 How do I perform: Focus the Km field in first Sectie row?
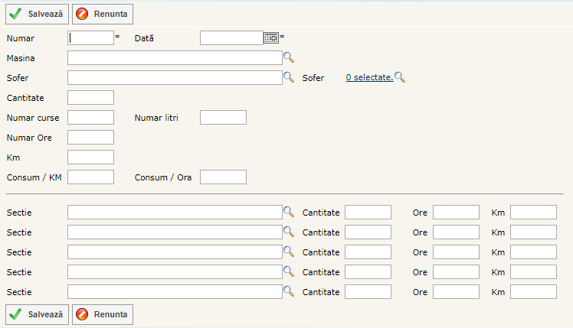(x=533, y=212)
